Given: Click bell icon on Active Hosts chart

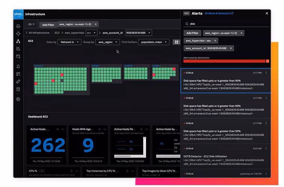Looking at the screenshot, I should (x=57, y=129).
